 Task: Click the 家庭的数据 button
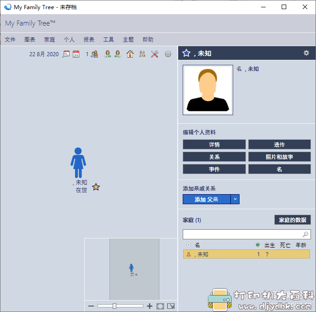click(293, 220)
